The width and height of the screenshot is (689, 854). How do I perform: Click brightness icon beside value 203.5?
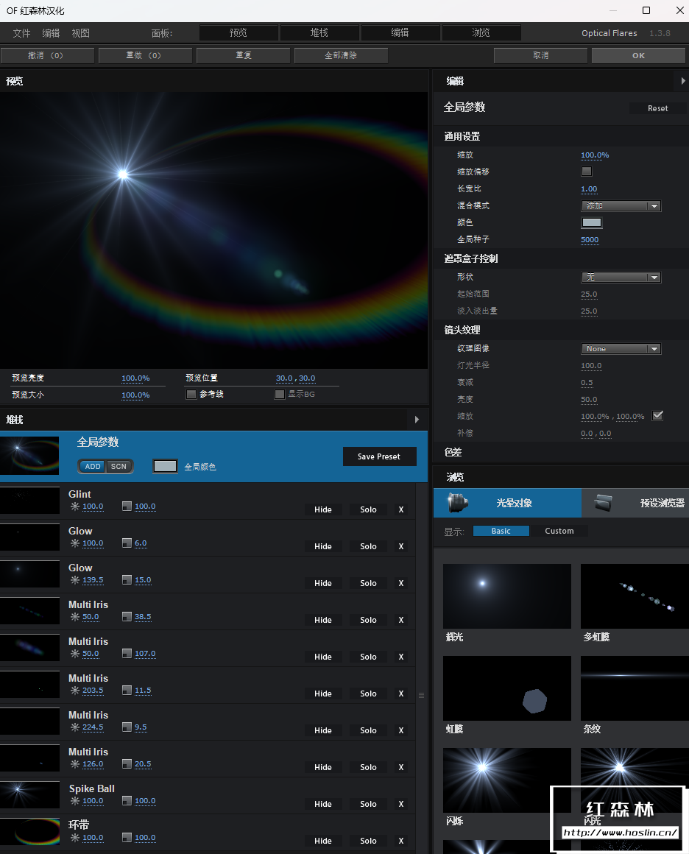coord(75,691)
